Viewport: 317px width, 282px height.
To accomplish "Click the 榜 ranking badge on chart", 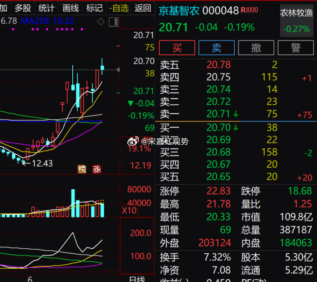I will [82, 169].
